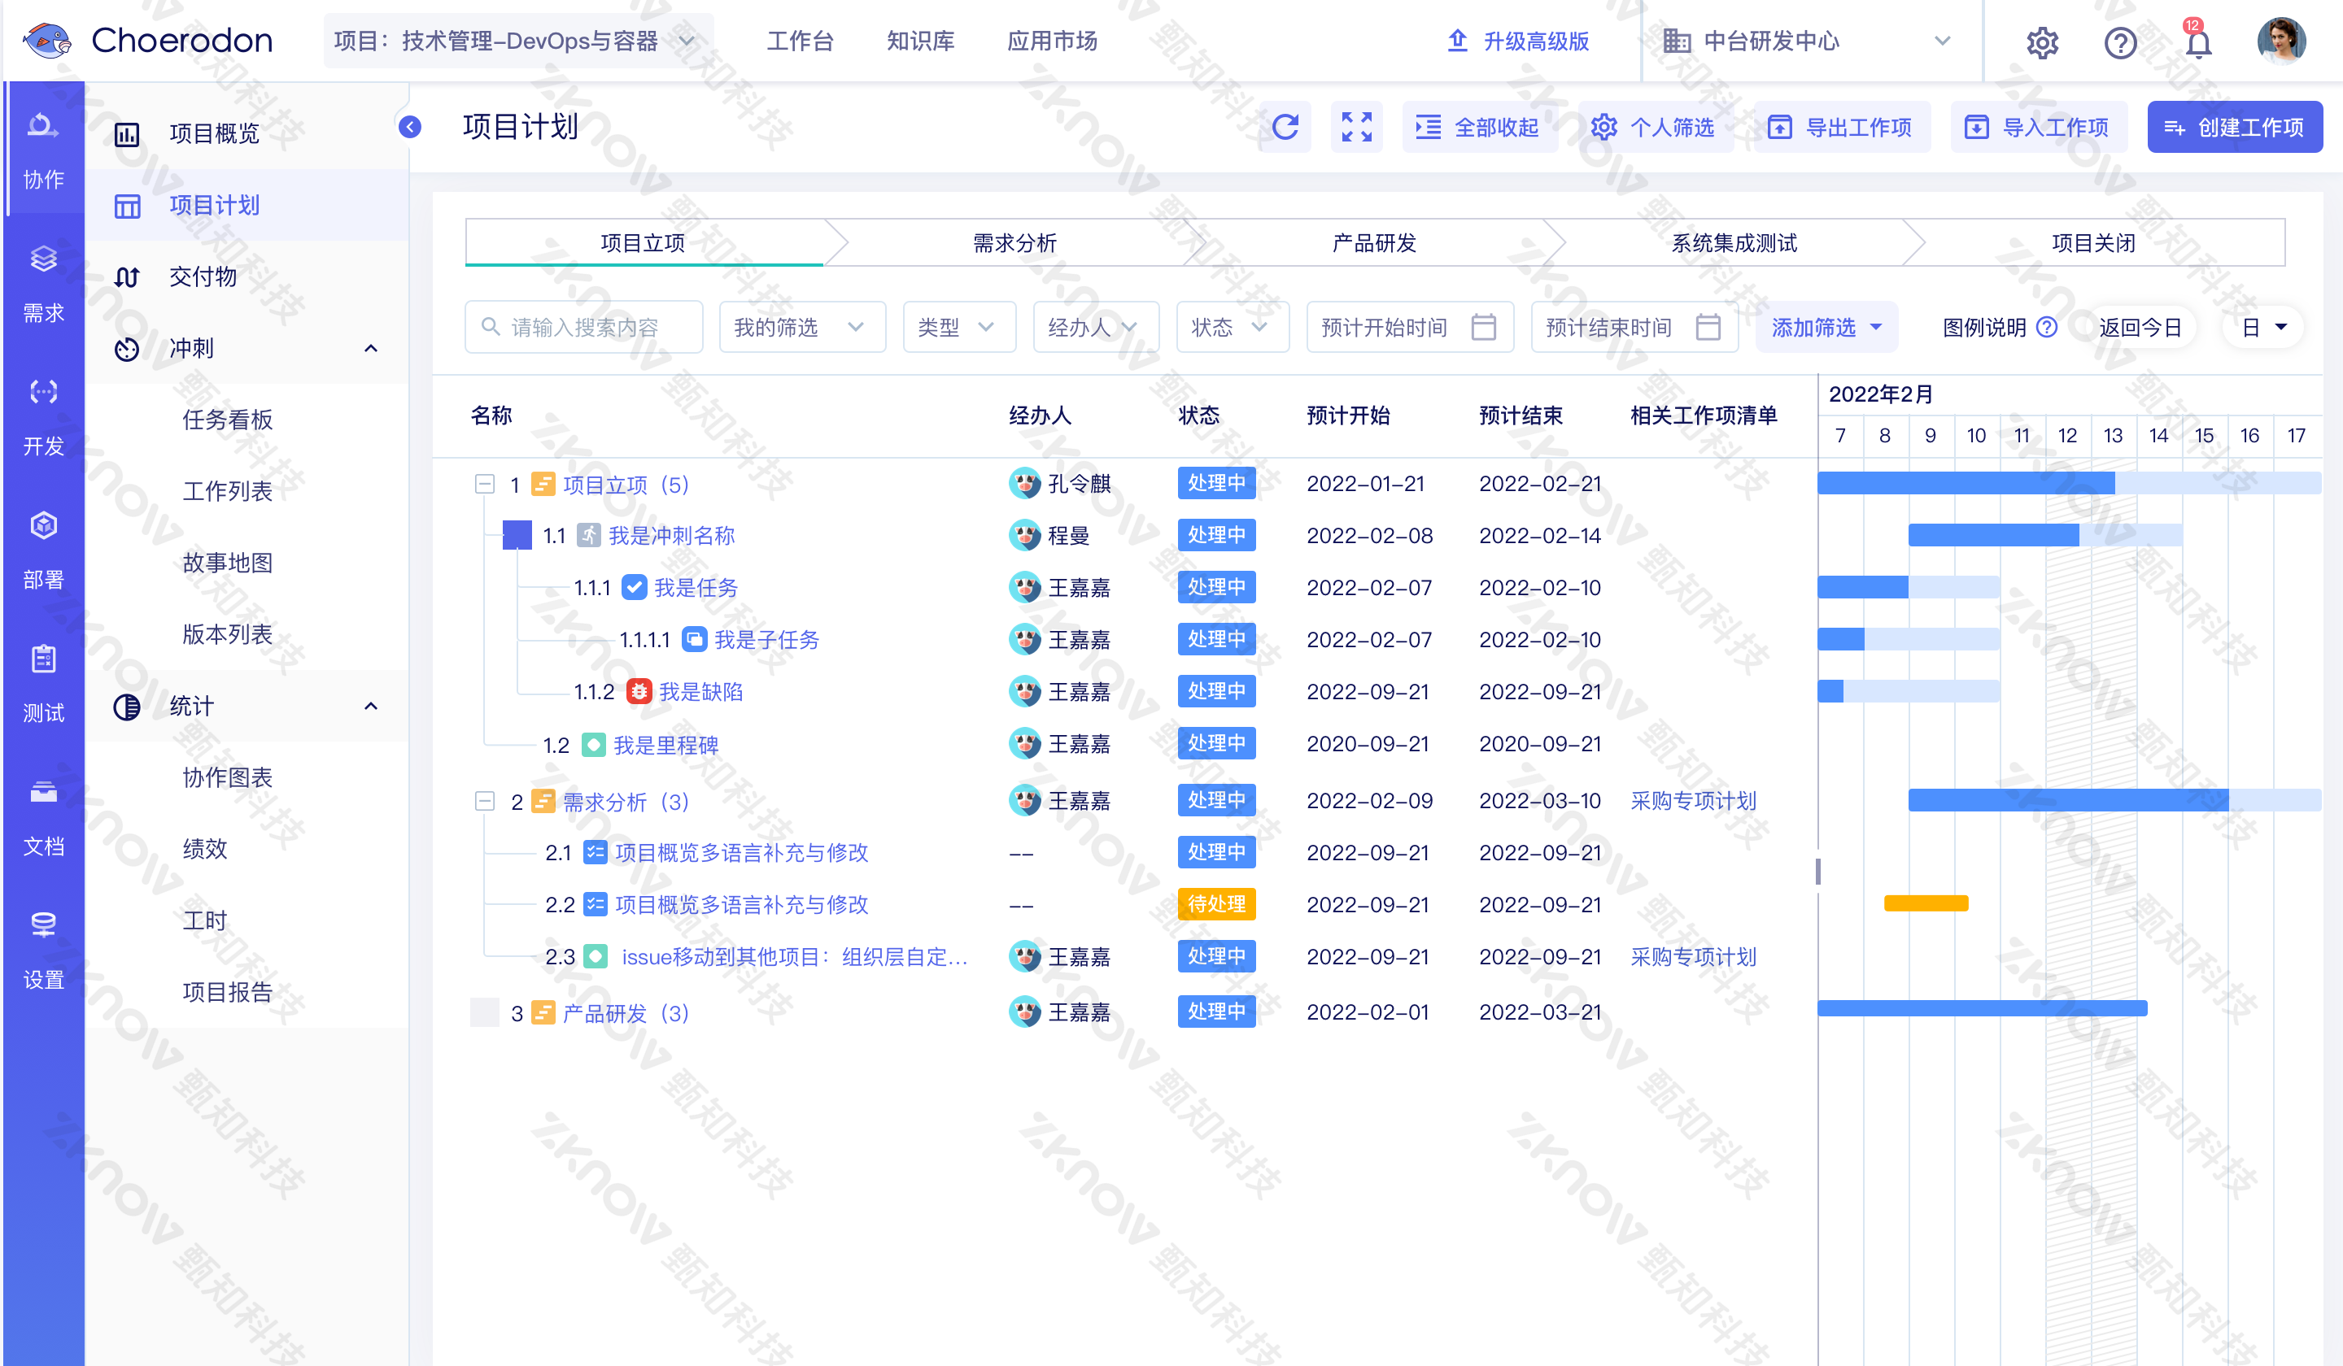Collapse the 需求分析 (3) tree row

point(484,801)
